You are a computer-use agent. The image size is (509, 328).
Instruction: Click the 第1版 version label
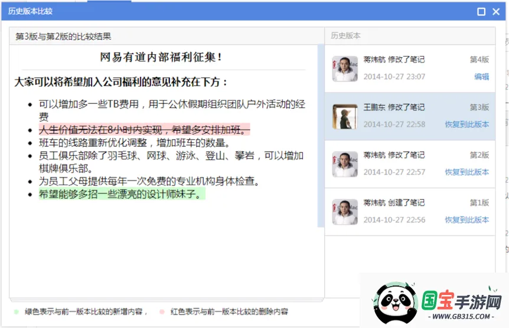[479, 202]
